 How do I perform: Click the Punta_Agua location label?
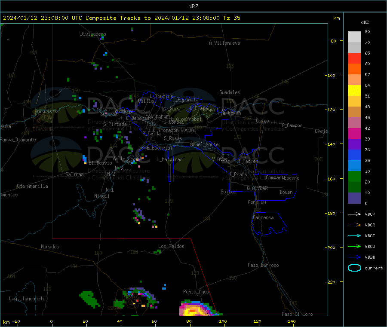(x=196, y=292)
